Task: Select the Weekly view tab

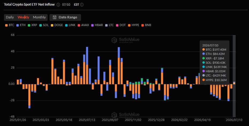Action: pos(23,17)
